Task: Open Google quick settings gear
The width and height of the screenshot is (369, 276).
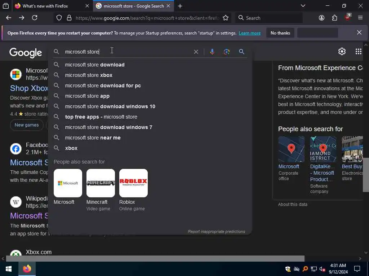Action: pos(342,51)
